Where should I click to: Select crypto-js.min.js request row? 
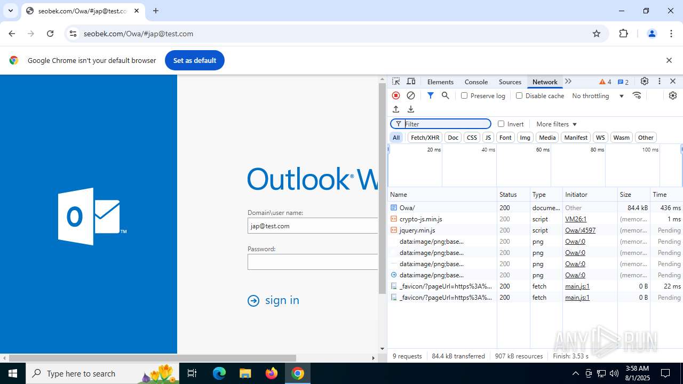click(x=535, y=219)
